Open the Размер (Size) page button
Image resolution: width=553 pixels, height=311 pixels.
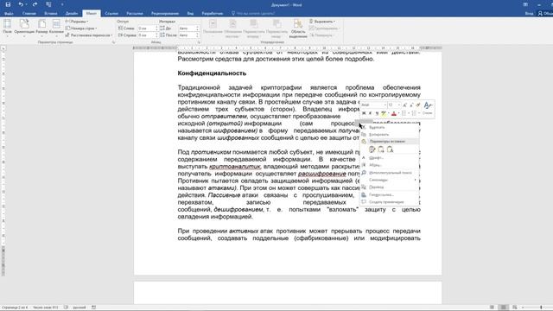tap(41, 28)
